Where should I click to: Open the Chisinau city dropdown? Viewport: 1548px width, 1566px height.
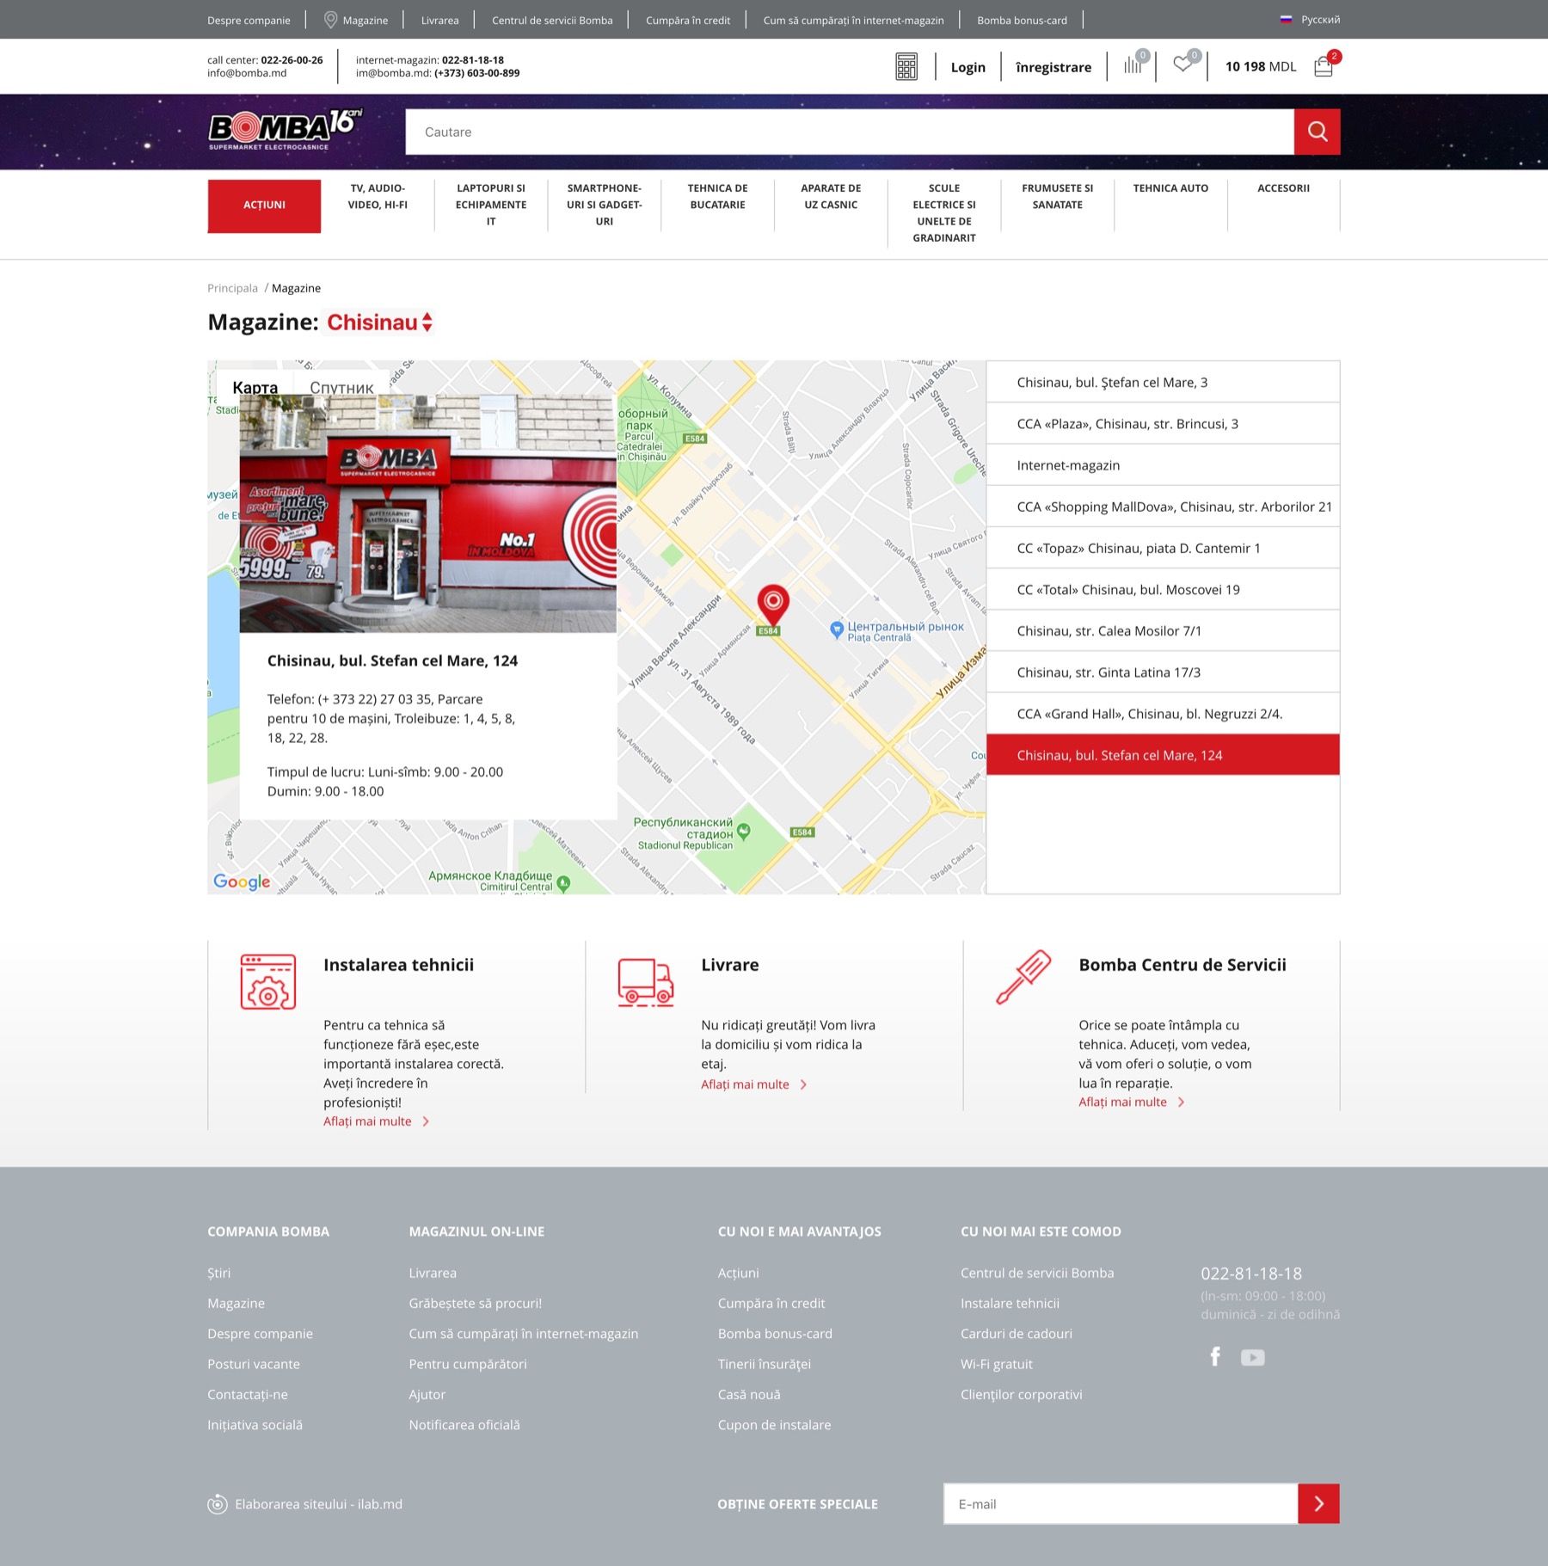379,322
